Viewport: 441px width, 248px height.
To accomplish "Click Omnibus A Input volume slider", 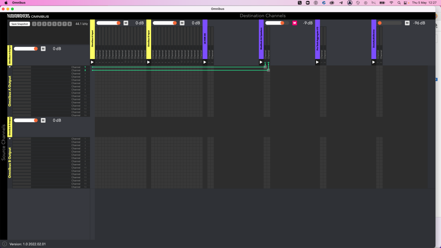I will [x=109, y=23].
